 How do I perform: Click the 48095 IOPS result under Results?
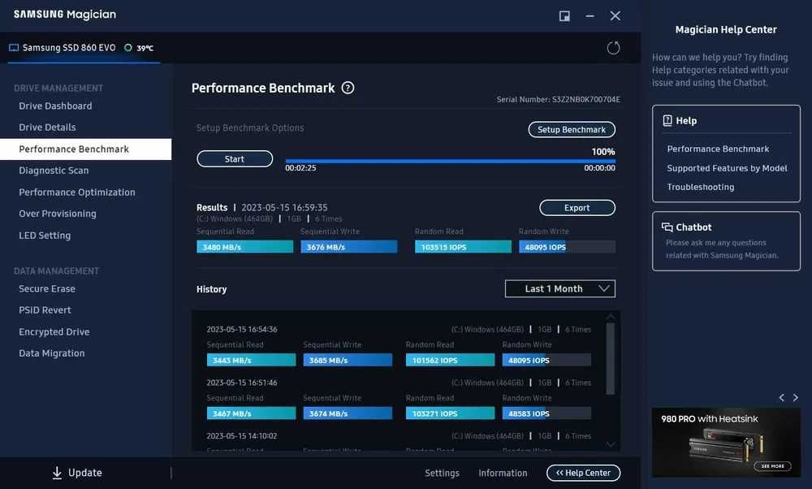(567, 247)
